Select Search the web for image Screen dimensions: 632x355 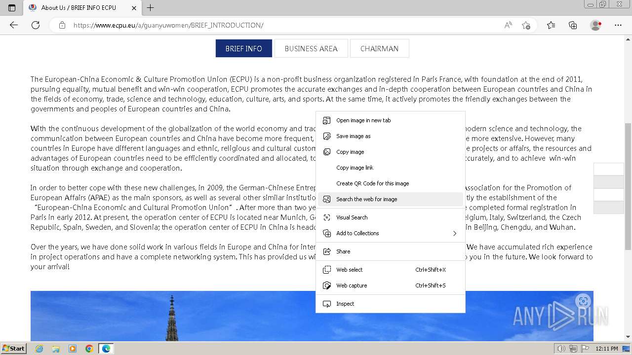pos(391,199)
